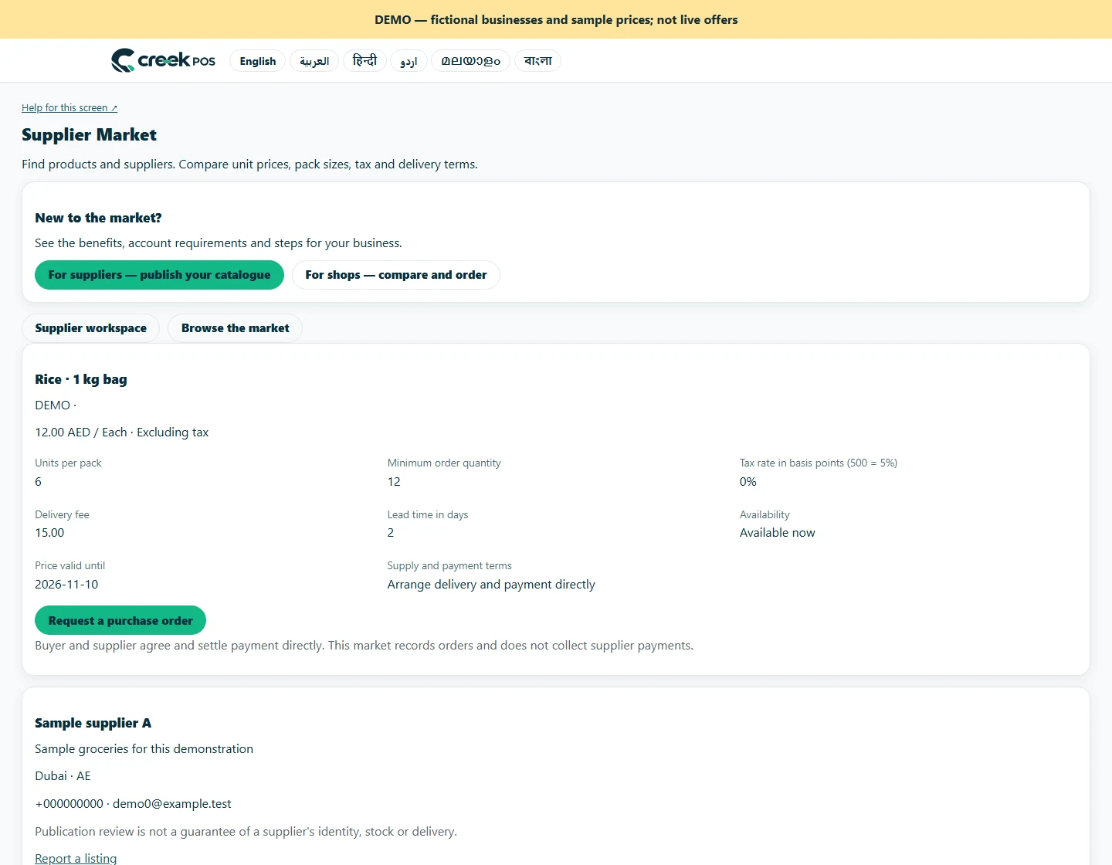Switch language to Urdu (اردو)

[409, 61]
